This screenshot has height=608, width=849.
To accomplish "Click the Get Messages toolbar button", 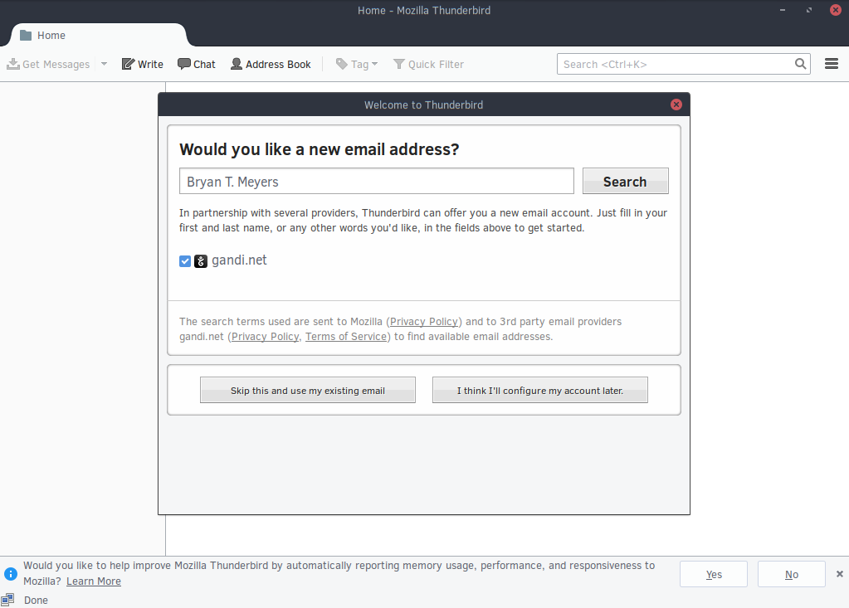I will point(48,64).
